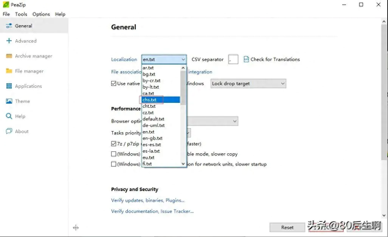The height and width of the screenshot is (237, 388).
Task: Click the General settings sidebar icon
Action: 9,26
